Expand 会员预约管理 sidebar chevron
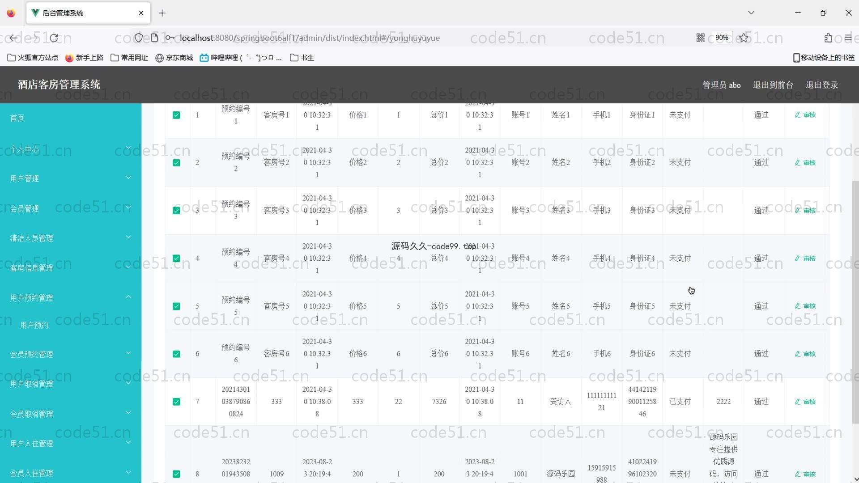 128,353
